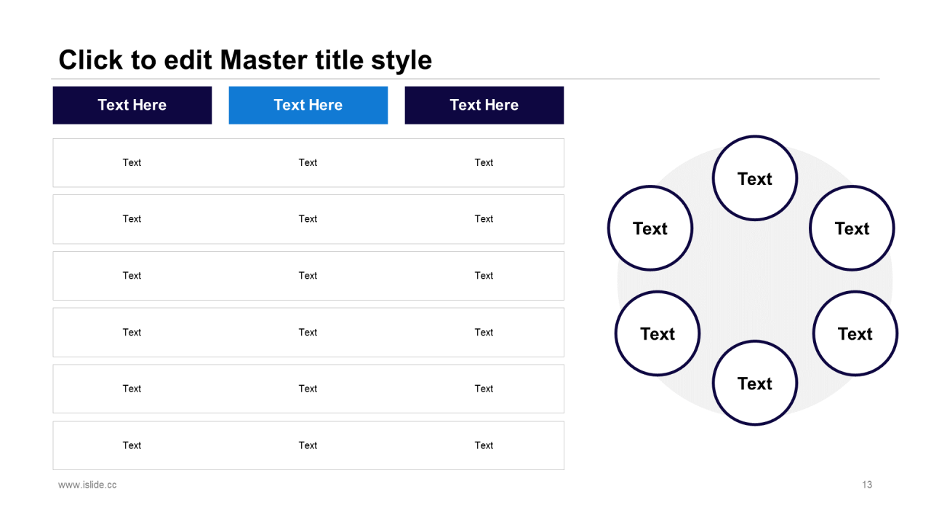This screenshot has height=524, width=931.
Task: Select the topmost 'Text' circle in the ring
Action: point(755,178)
